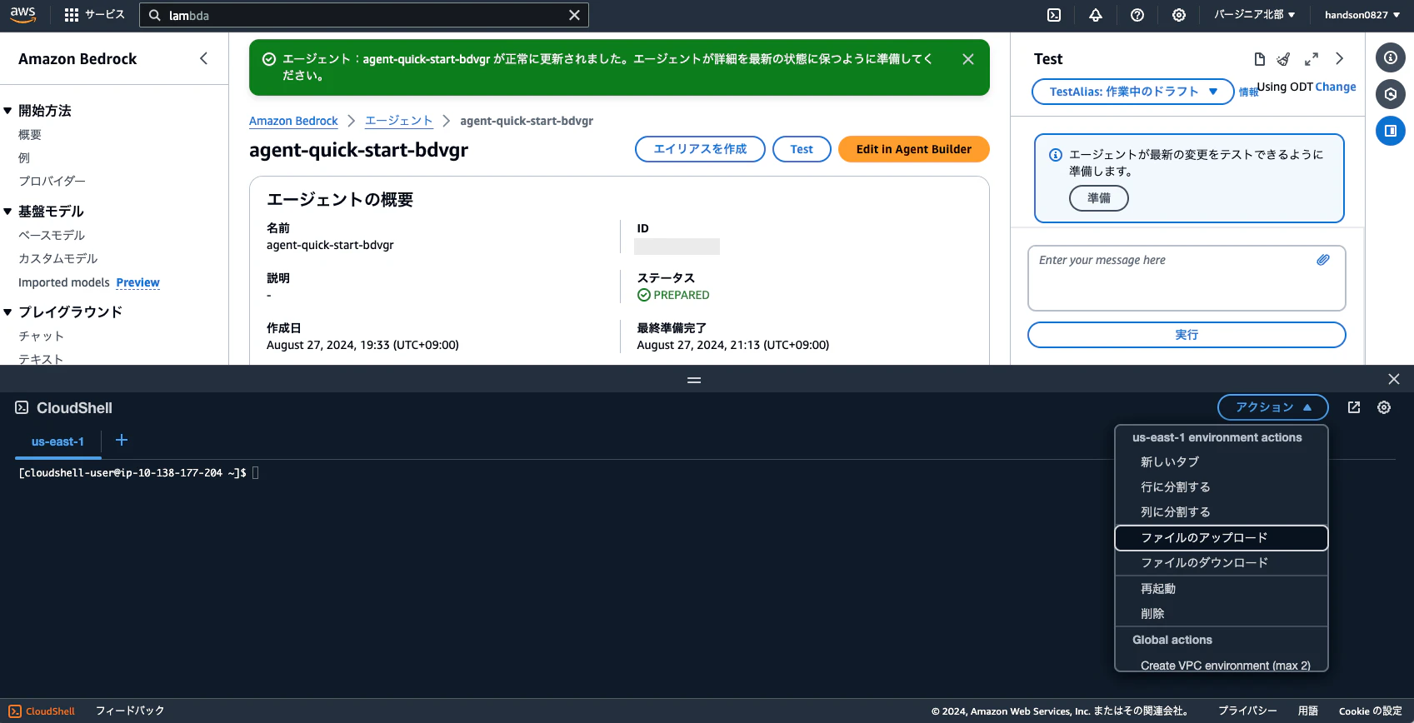Open the AWS console home logo
This screenshot has width=1414, height=723.
pos(22,15)
